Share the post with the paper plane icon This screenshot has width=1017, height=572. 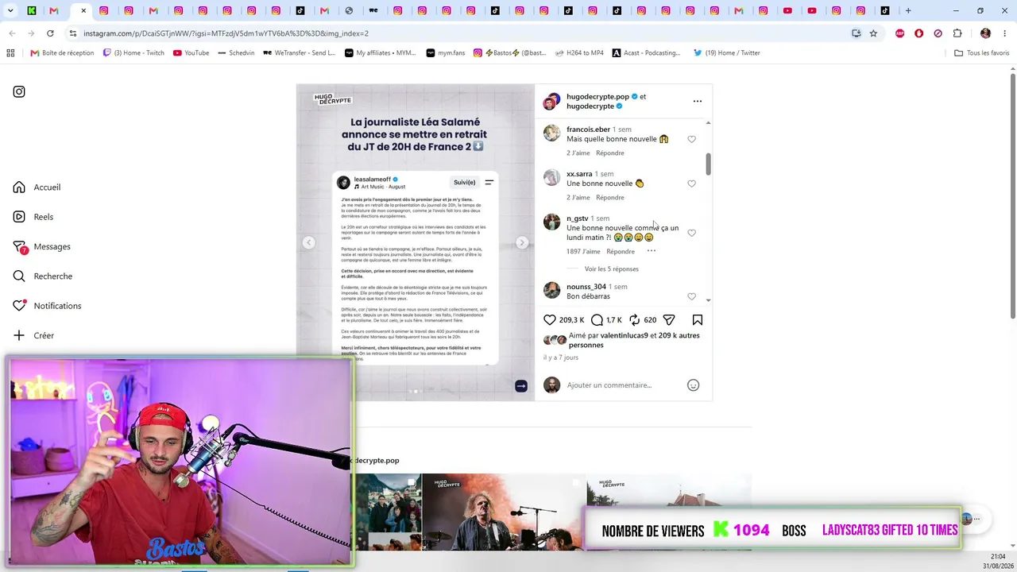[x=669, y=320]
